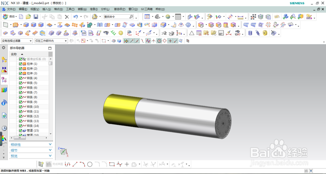Click the calendar table icon in third toolbar row
Image resolution: width=326 pixels, height=174 pixels.
tap(199, 33)
